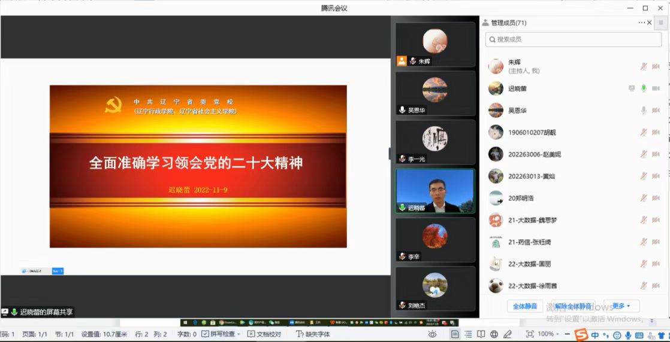The height and width of the screenshot is (342, 670).
Task: Toggle camera for 202263006-赵美妮
Action: (x=656, y=154)
